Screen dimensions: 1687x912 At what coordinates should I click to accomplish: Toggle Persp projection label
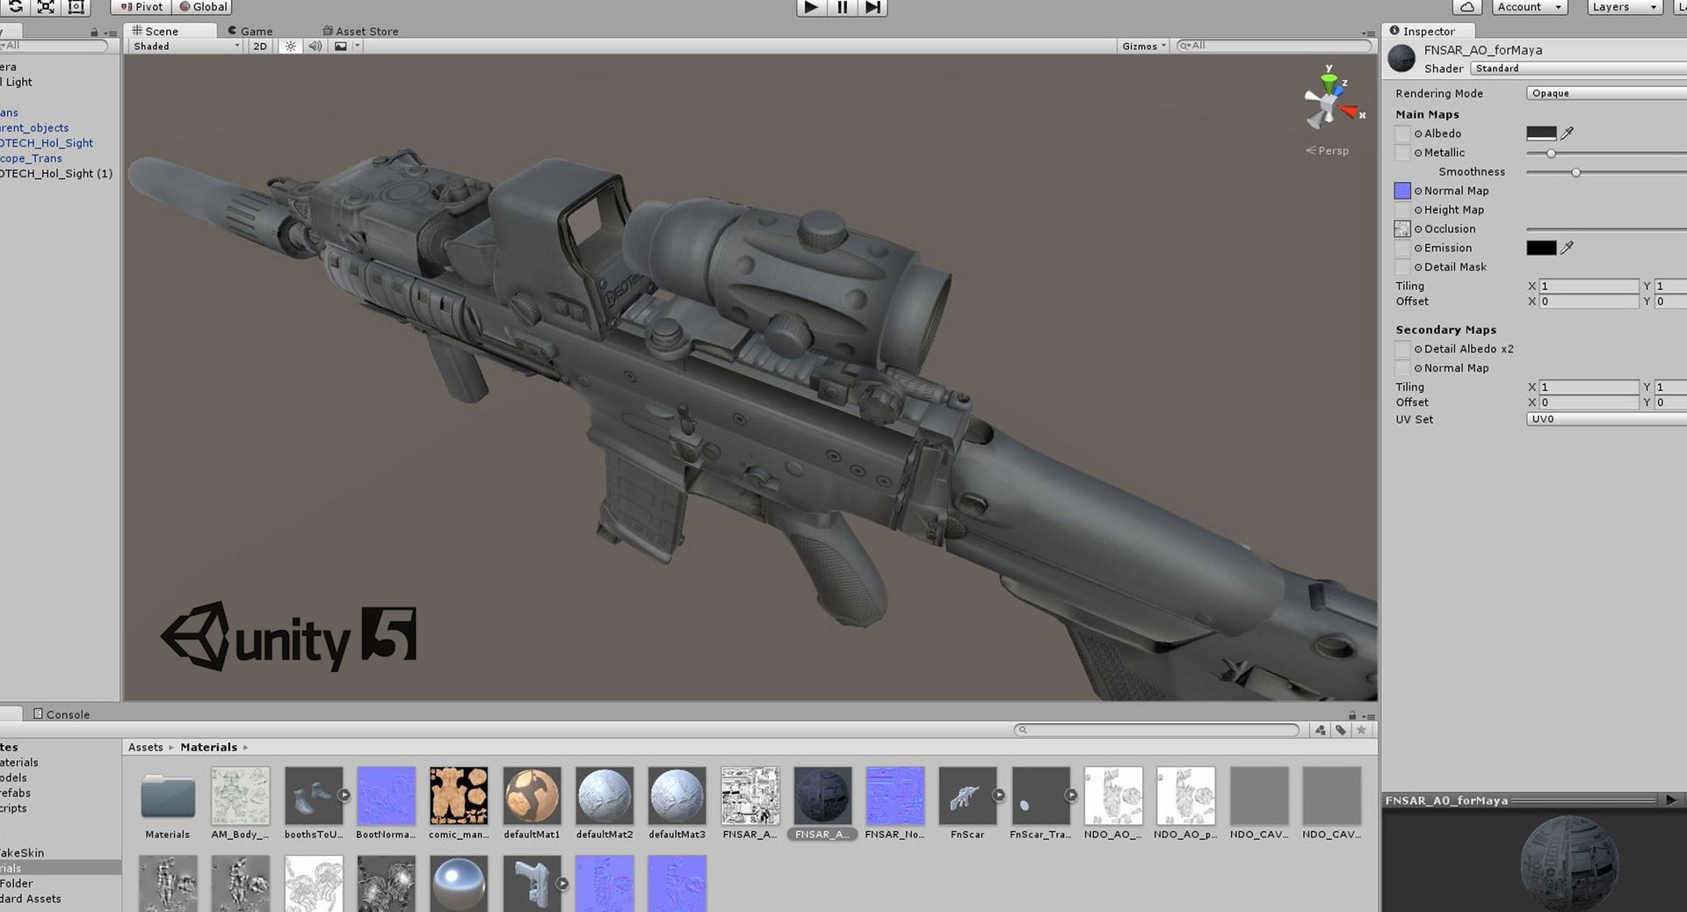click(1327, 150)
